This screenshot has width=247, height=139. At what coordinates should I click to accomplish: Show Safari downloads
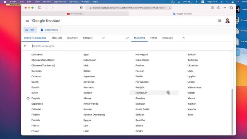[212, 8]
